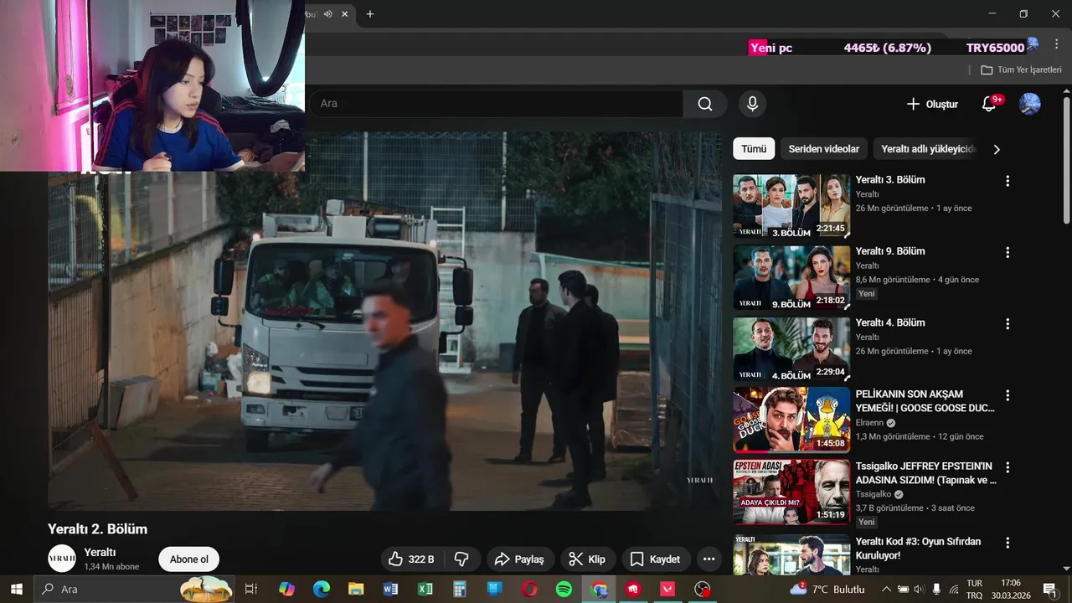Open Spotify from the taskbar
This screenshot has height=603, width=1072.
pos(564,590)
